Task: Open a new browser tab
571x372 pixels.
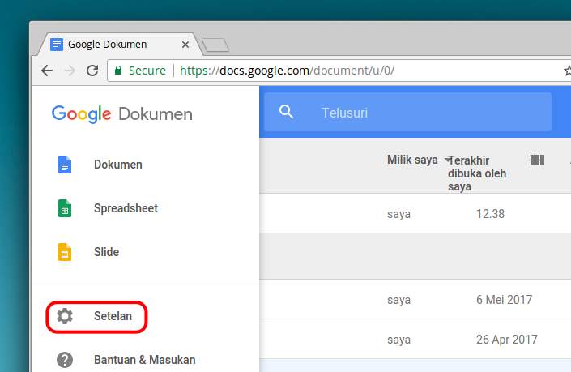Action: point(215,45)
